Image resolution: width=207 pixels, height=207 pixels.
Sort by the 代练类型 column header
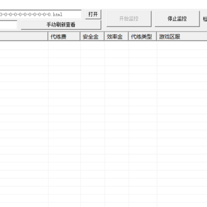(143, 36)
